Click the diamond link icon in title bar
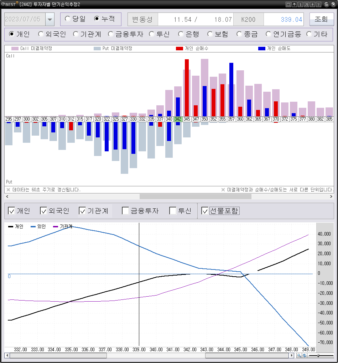The height and width of the screenshot is (363, 338). pyautogui.click(x=312, y=4)
